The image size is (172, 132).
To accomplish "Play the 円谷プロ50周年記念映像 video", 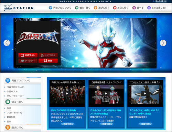I will pyautogui.click(x=67, y=93).
